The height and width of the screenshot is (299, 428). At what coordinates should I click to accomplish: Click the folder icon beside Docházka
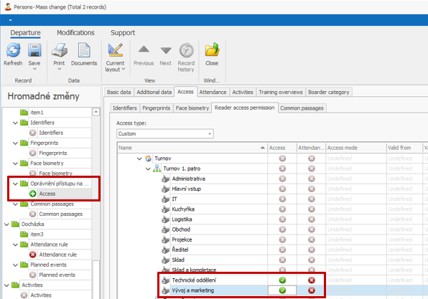click(x=15, y=224)
